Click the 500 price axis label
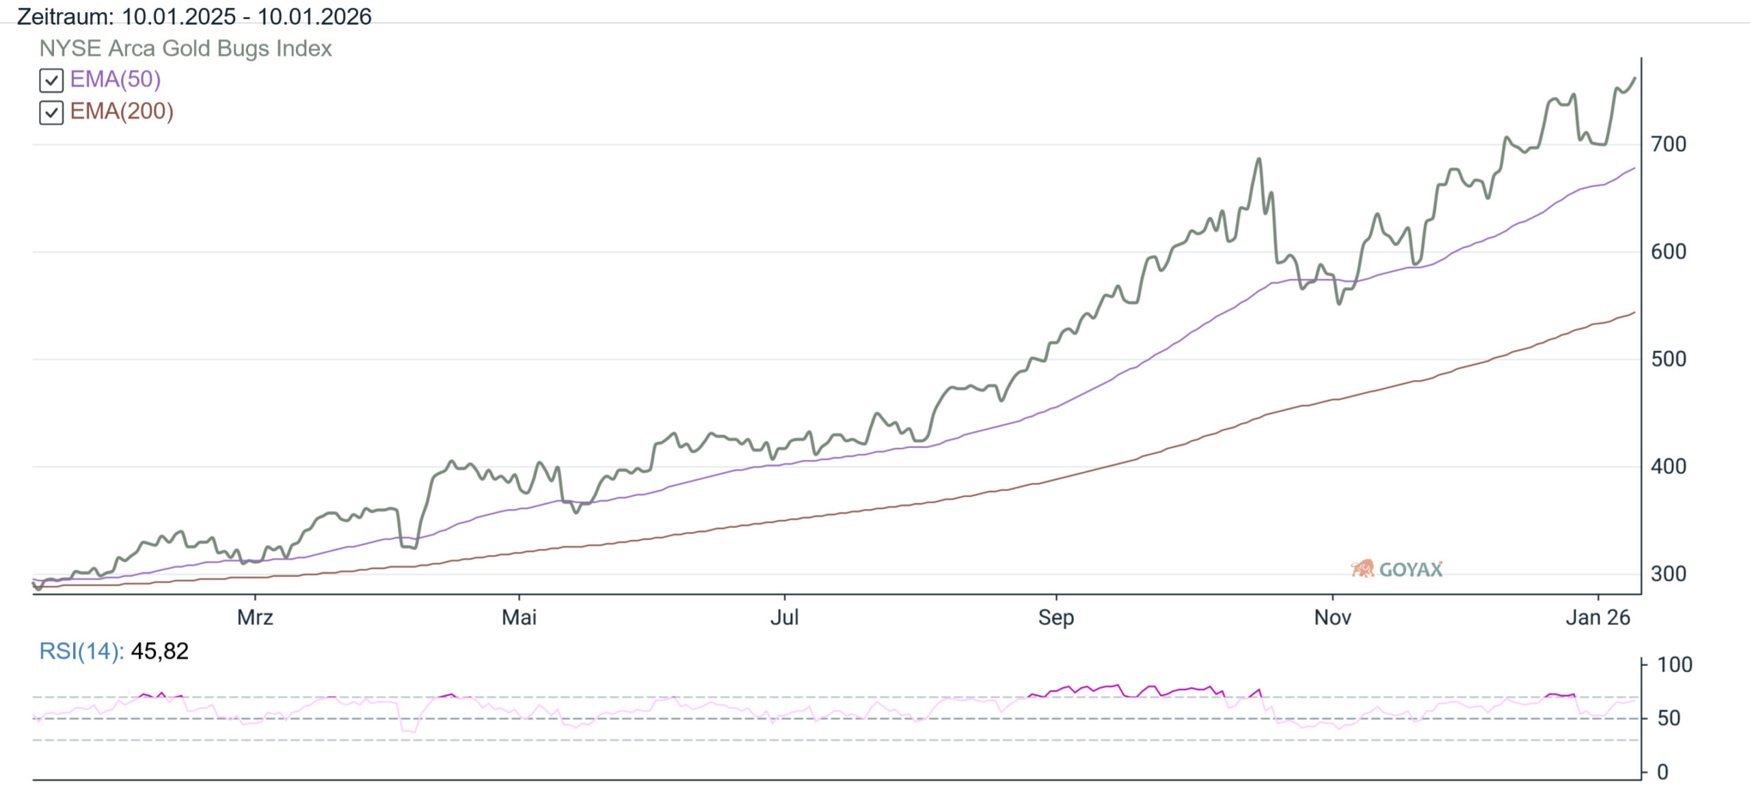The height and width of the screenshot is (787, 1750). tap(1668, 359)
